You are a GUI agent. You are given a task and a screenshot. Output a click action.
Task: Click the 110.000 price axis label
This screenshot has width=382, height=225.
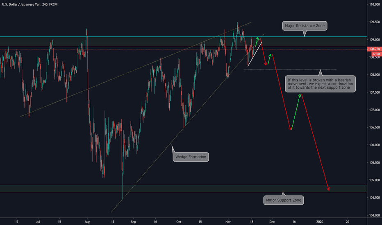374,4
